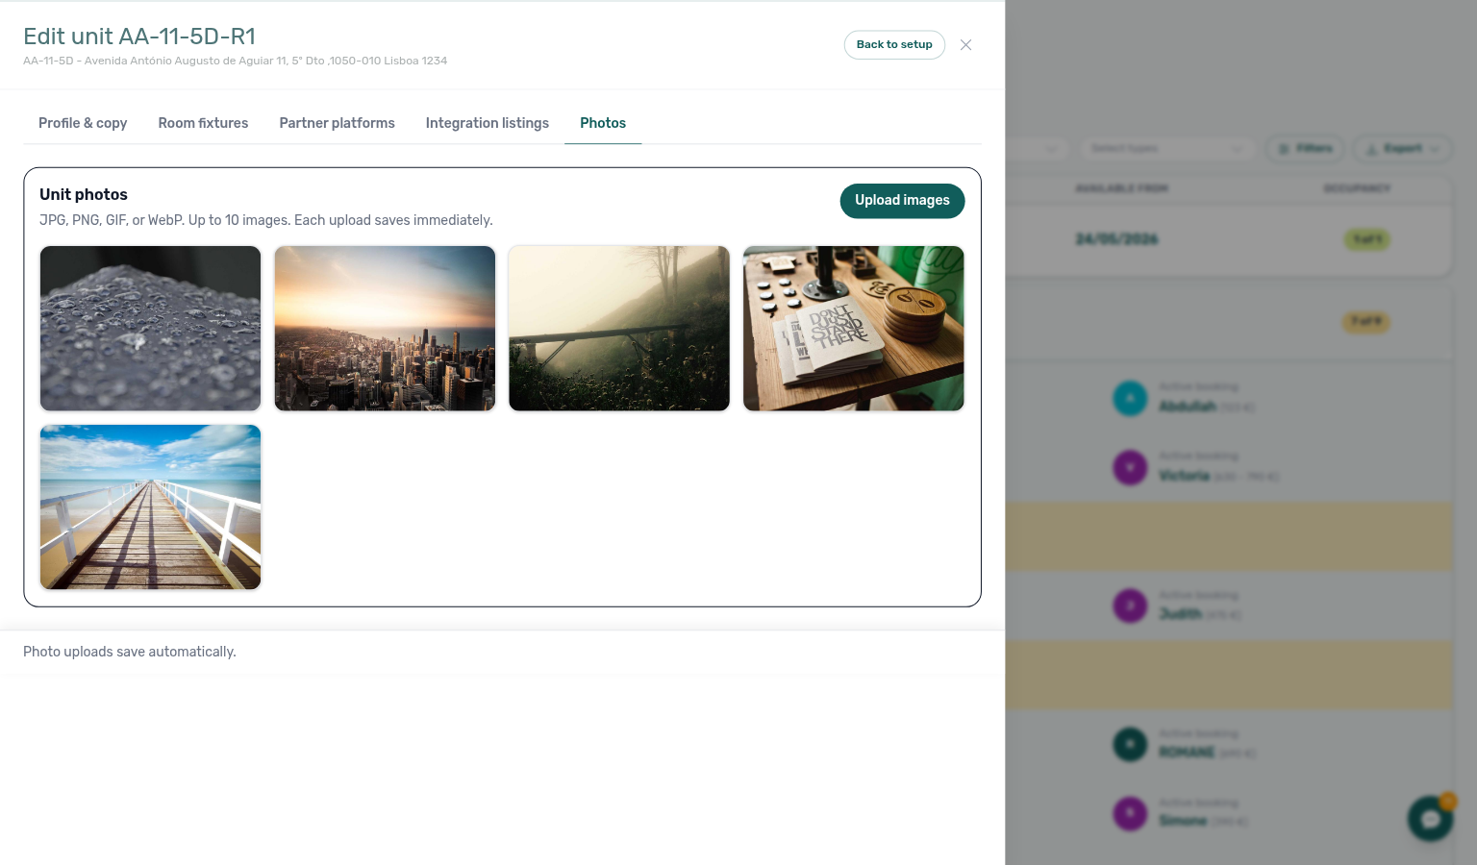Click the 24/05/2026 date in background table
1477x865 pixels.
click(x=1116, y=239)
